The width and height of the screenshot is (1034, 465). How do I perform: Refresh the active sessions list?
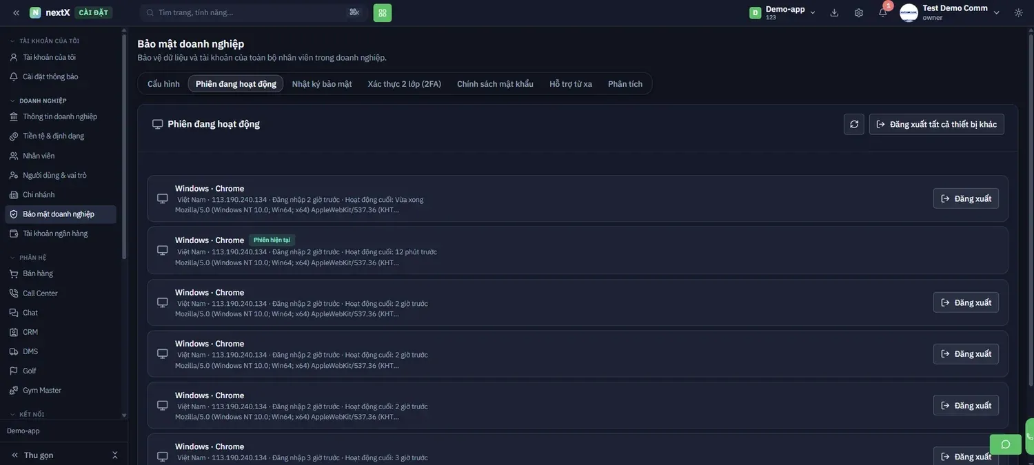click(x=854, y=124)
